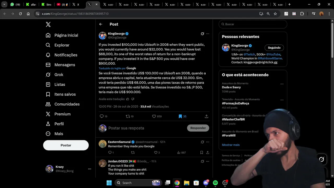This screenshot has height=188, width=334.
Task: Click the Buscar search field
Action: coord(253,24)
